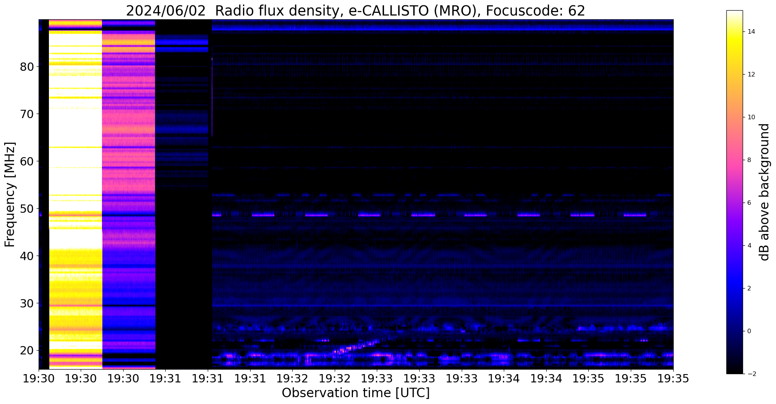Click the 60 tick on frequency axis

pos(27,161)
